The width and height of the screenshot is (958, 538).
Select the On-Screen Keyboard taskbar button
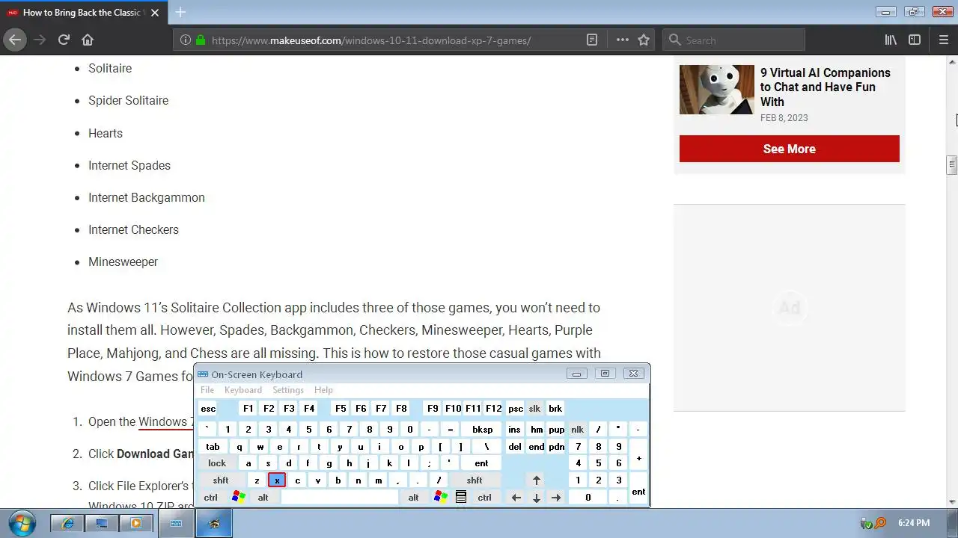[x=177, y=523]
